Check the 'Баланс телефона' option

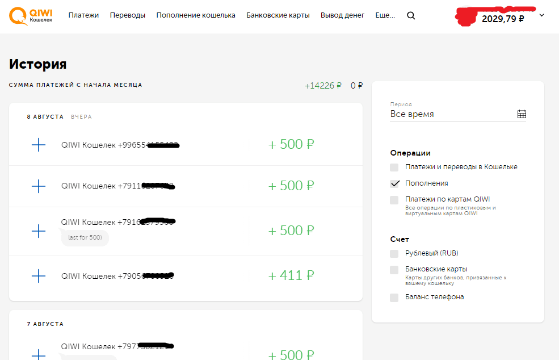[394, 298]
